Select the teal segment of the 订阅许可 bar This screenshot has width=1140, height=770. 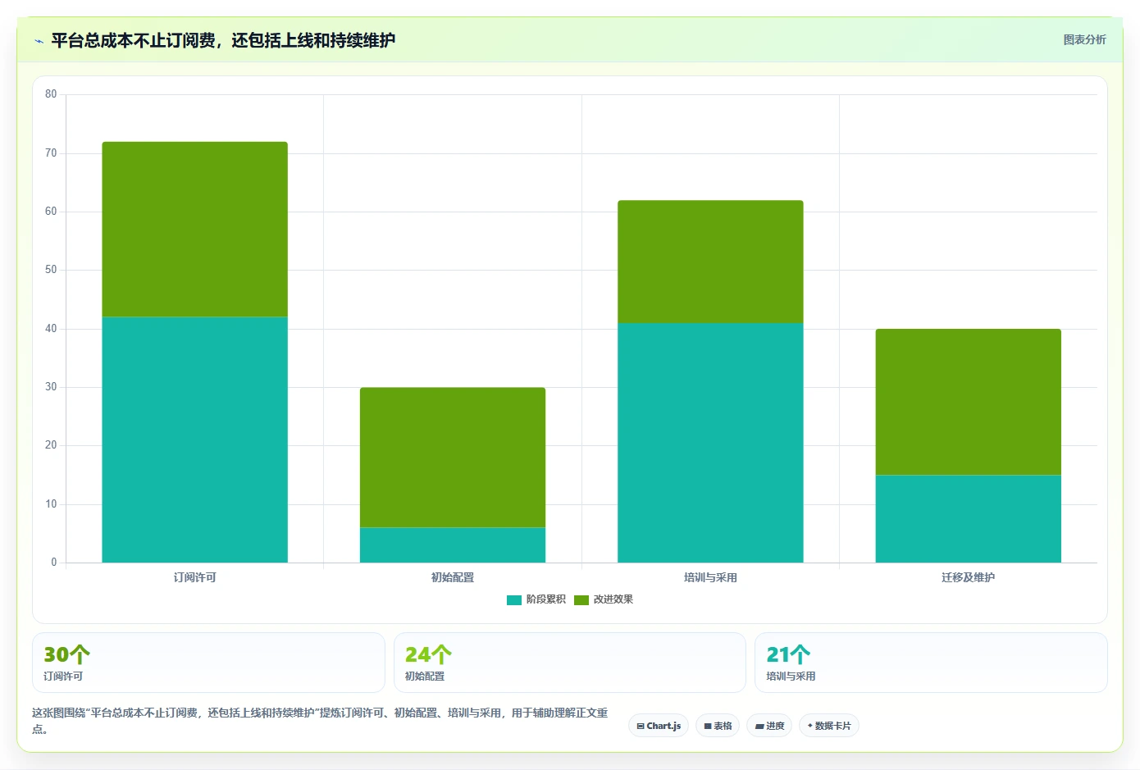coord(194,440)
